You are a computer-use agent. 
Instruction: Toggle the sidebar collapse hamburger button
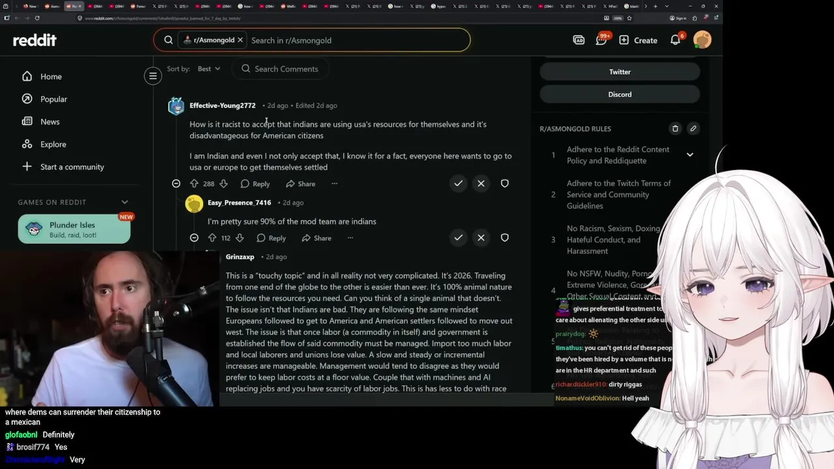click(152, 76)
